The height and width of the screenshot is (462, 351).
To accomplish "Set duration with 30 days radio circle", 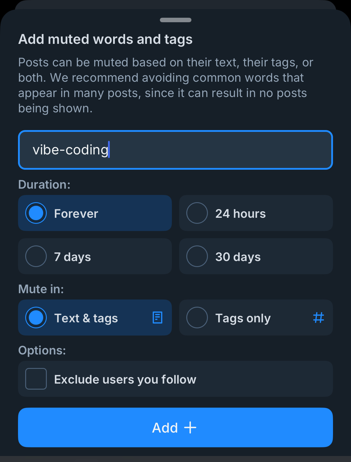I will pyautogui.click(x=197, y=257).
